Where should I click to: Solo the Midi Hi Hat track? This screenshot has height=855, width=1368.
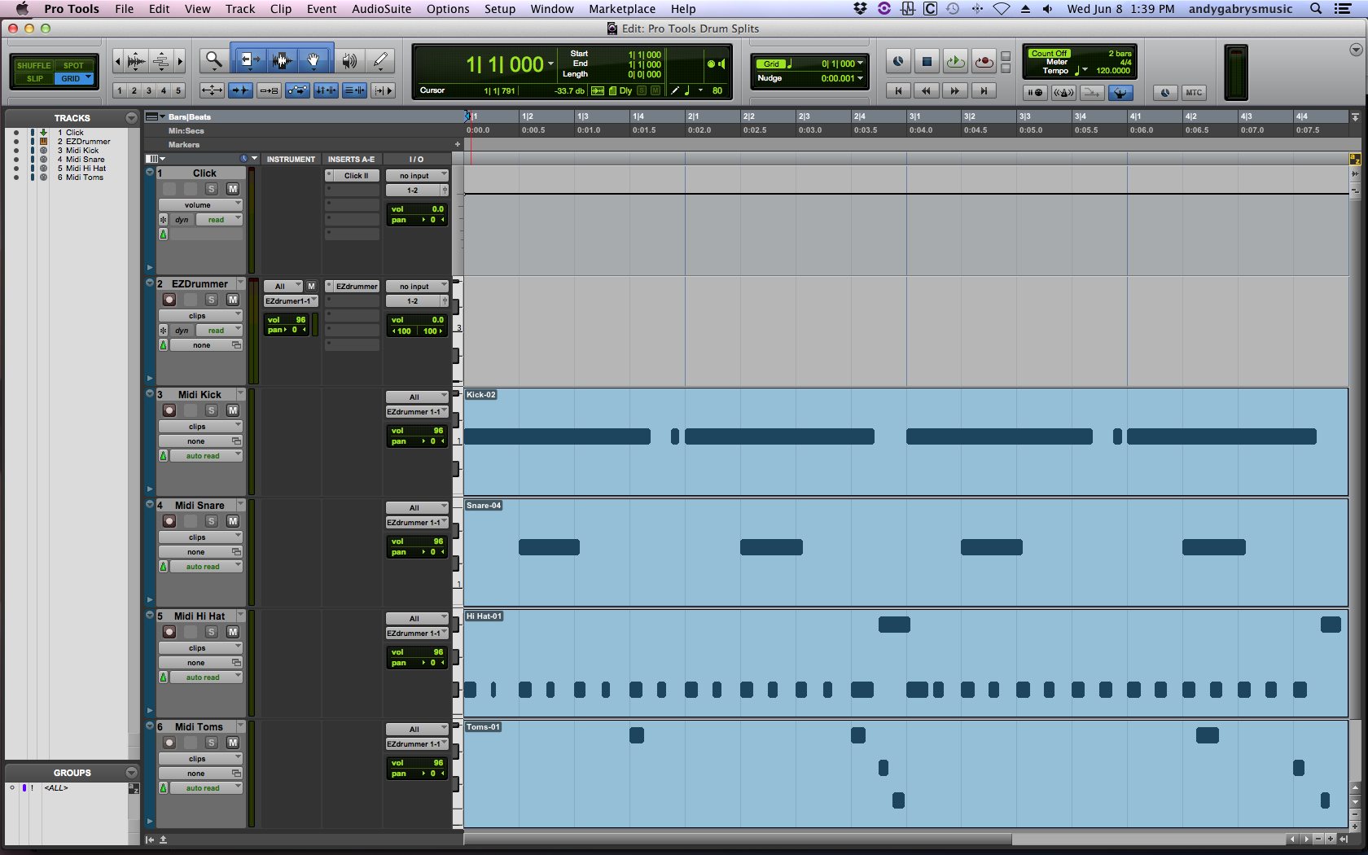pos(212,632)
